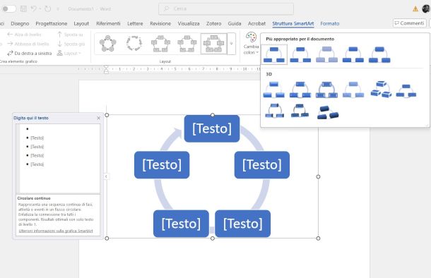The image size is (431, 278).
Task: Choose the pale fourth 3D style
Action: [x=353, y=90]
